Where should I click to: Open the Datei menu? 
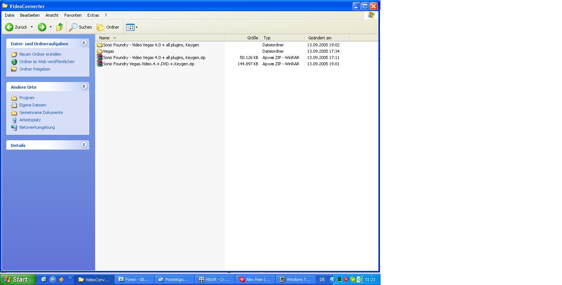pyautogui.click(x=10, y=15)
